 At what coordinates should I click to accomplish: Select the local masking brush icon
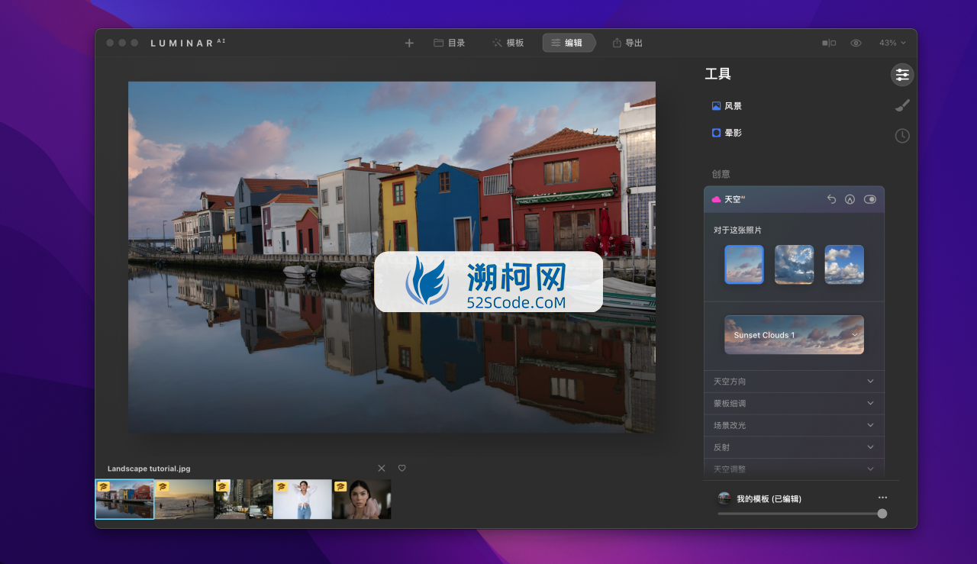pos(902,105)
